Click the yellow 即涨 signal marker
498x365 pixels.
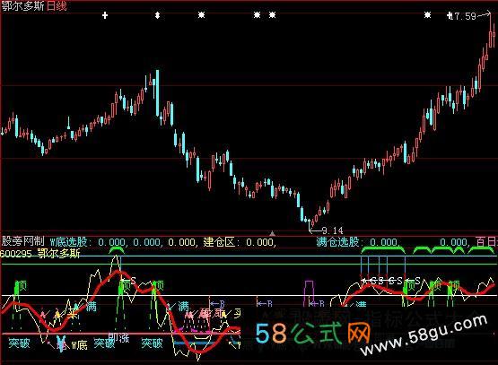[x=118, y=337]
